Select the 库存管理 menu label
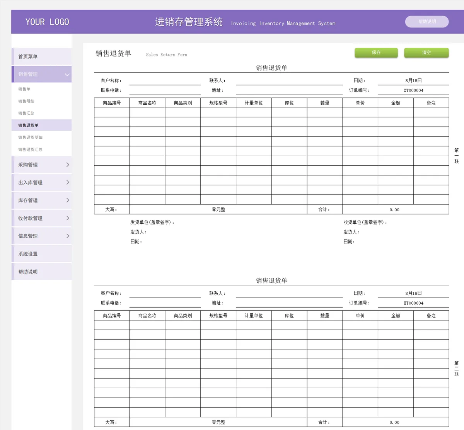The width and height of the screenshot is (464, 430). (28, 201)
